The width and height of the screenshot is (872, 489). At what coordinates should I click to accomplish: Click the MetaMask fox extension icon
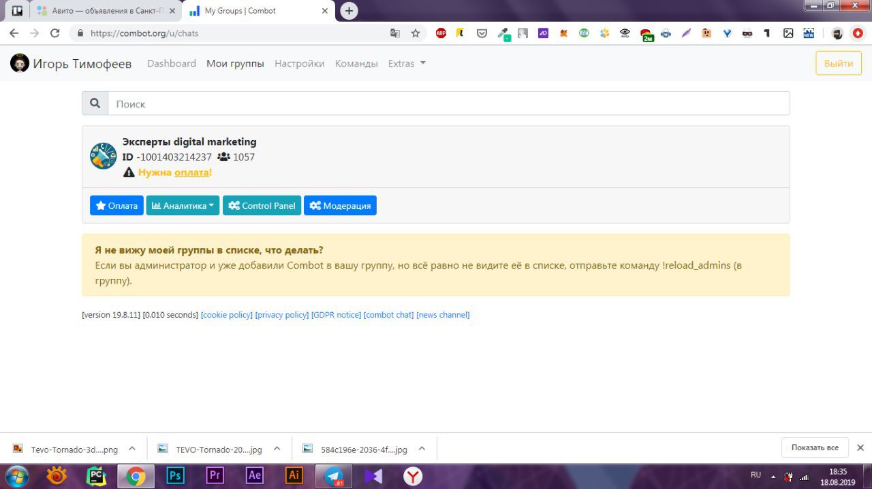coord(563,33)
